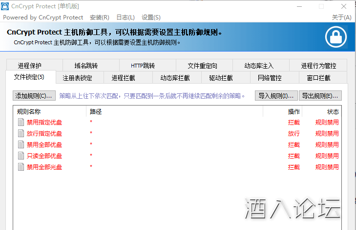This screenshot has height=230, width=356.
Task: Switch to the 域名跳转 tab
Action: pyautogui.click(x=91, y=65)
